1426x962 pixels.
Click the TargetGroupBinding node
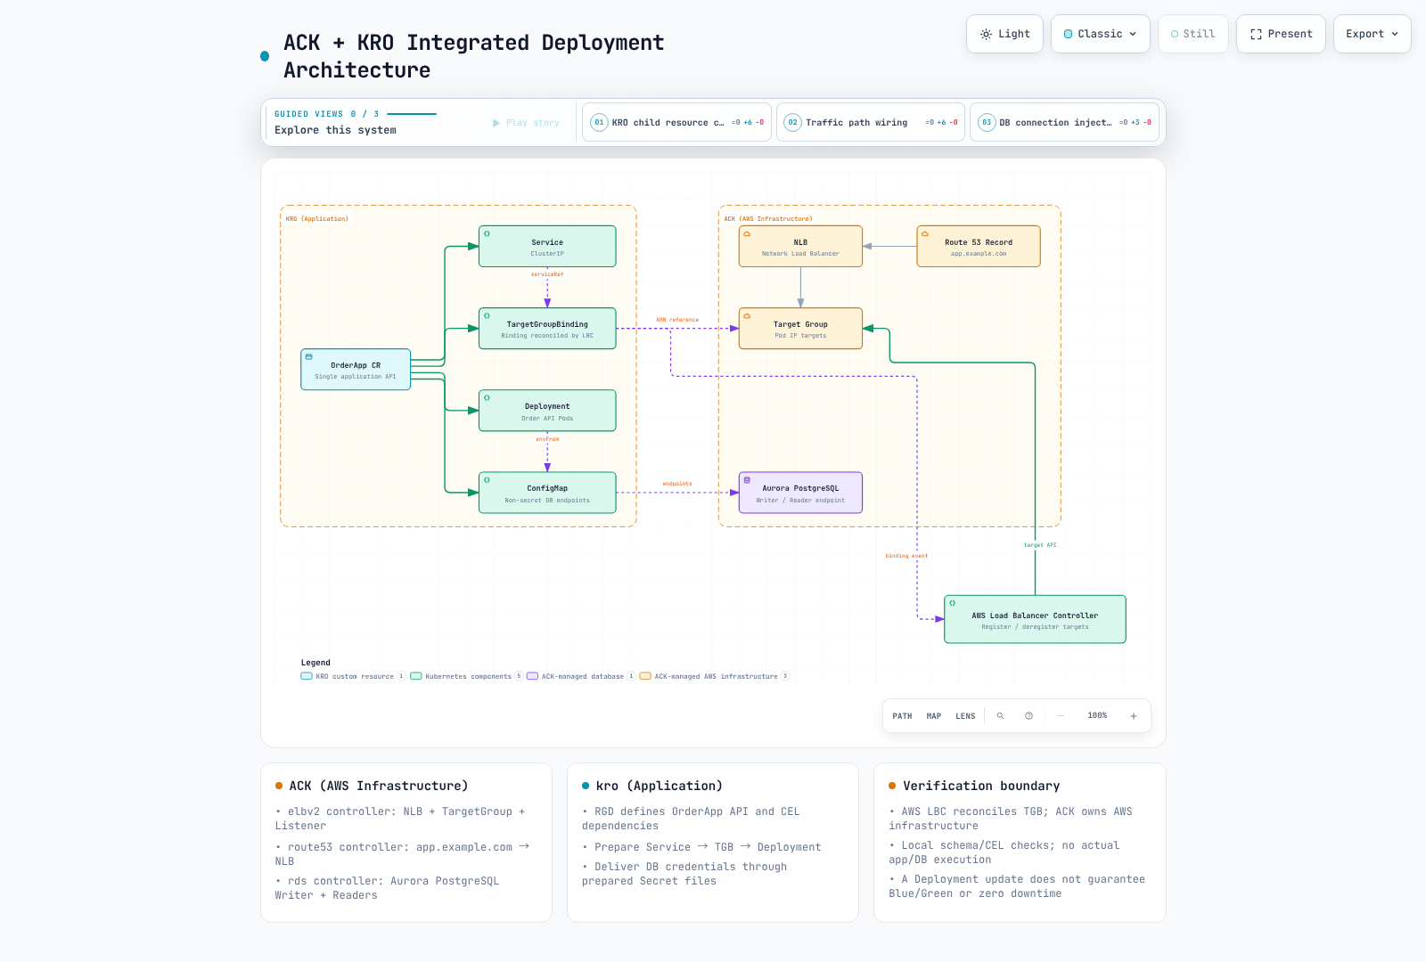coord(547,329)
